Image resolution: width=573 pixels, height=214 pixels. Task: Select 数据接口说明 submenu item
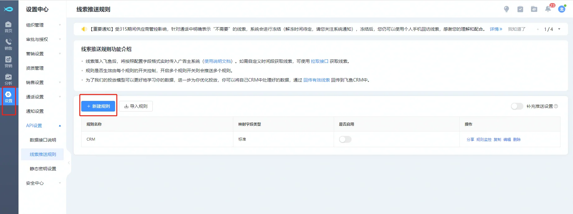coord(43,140)
